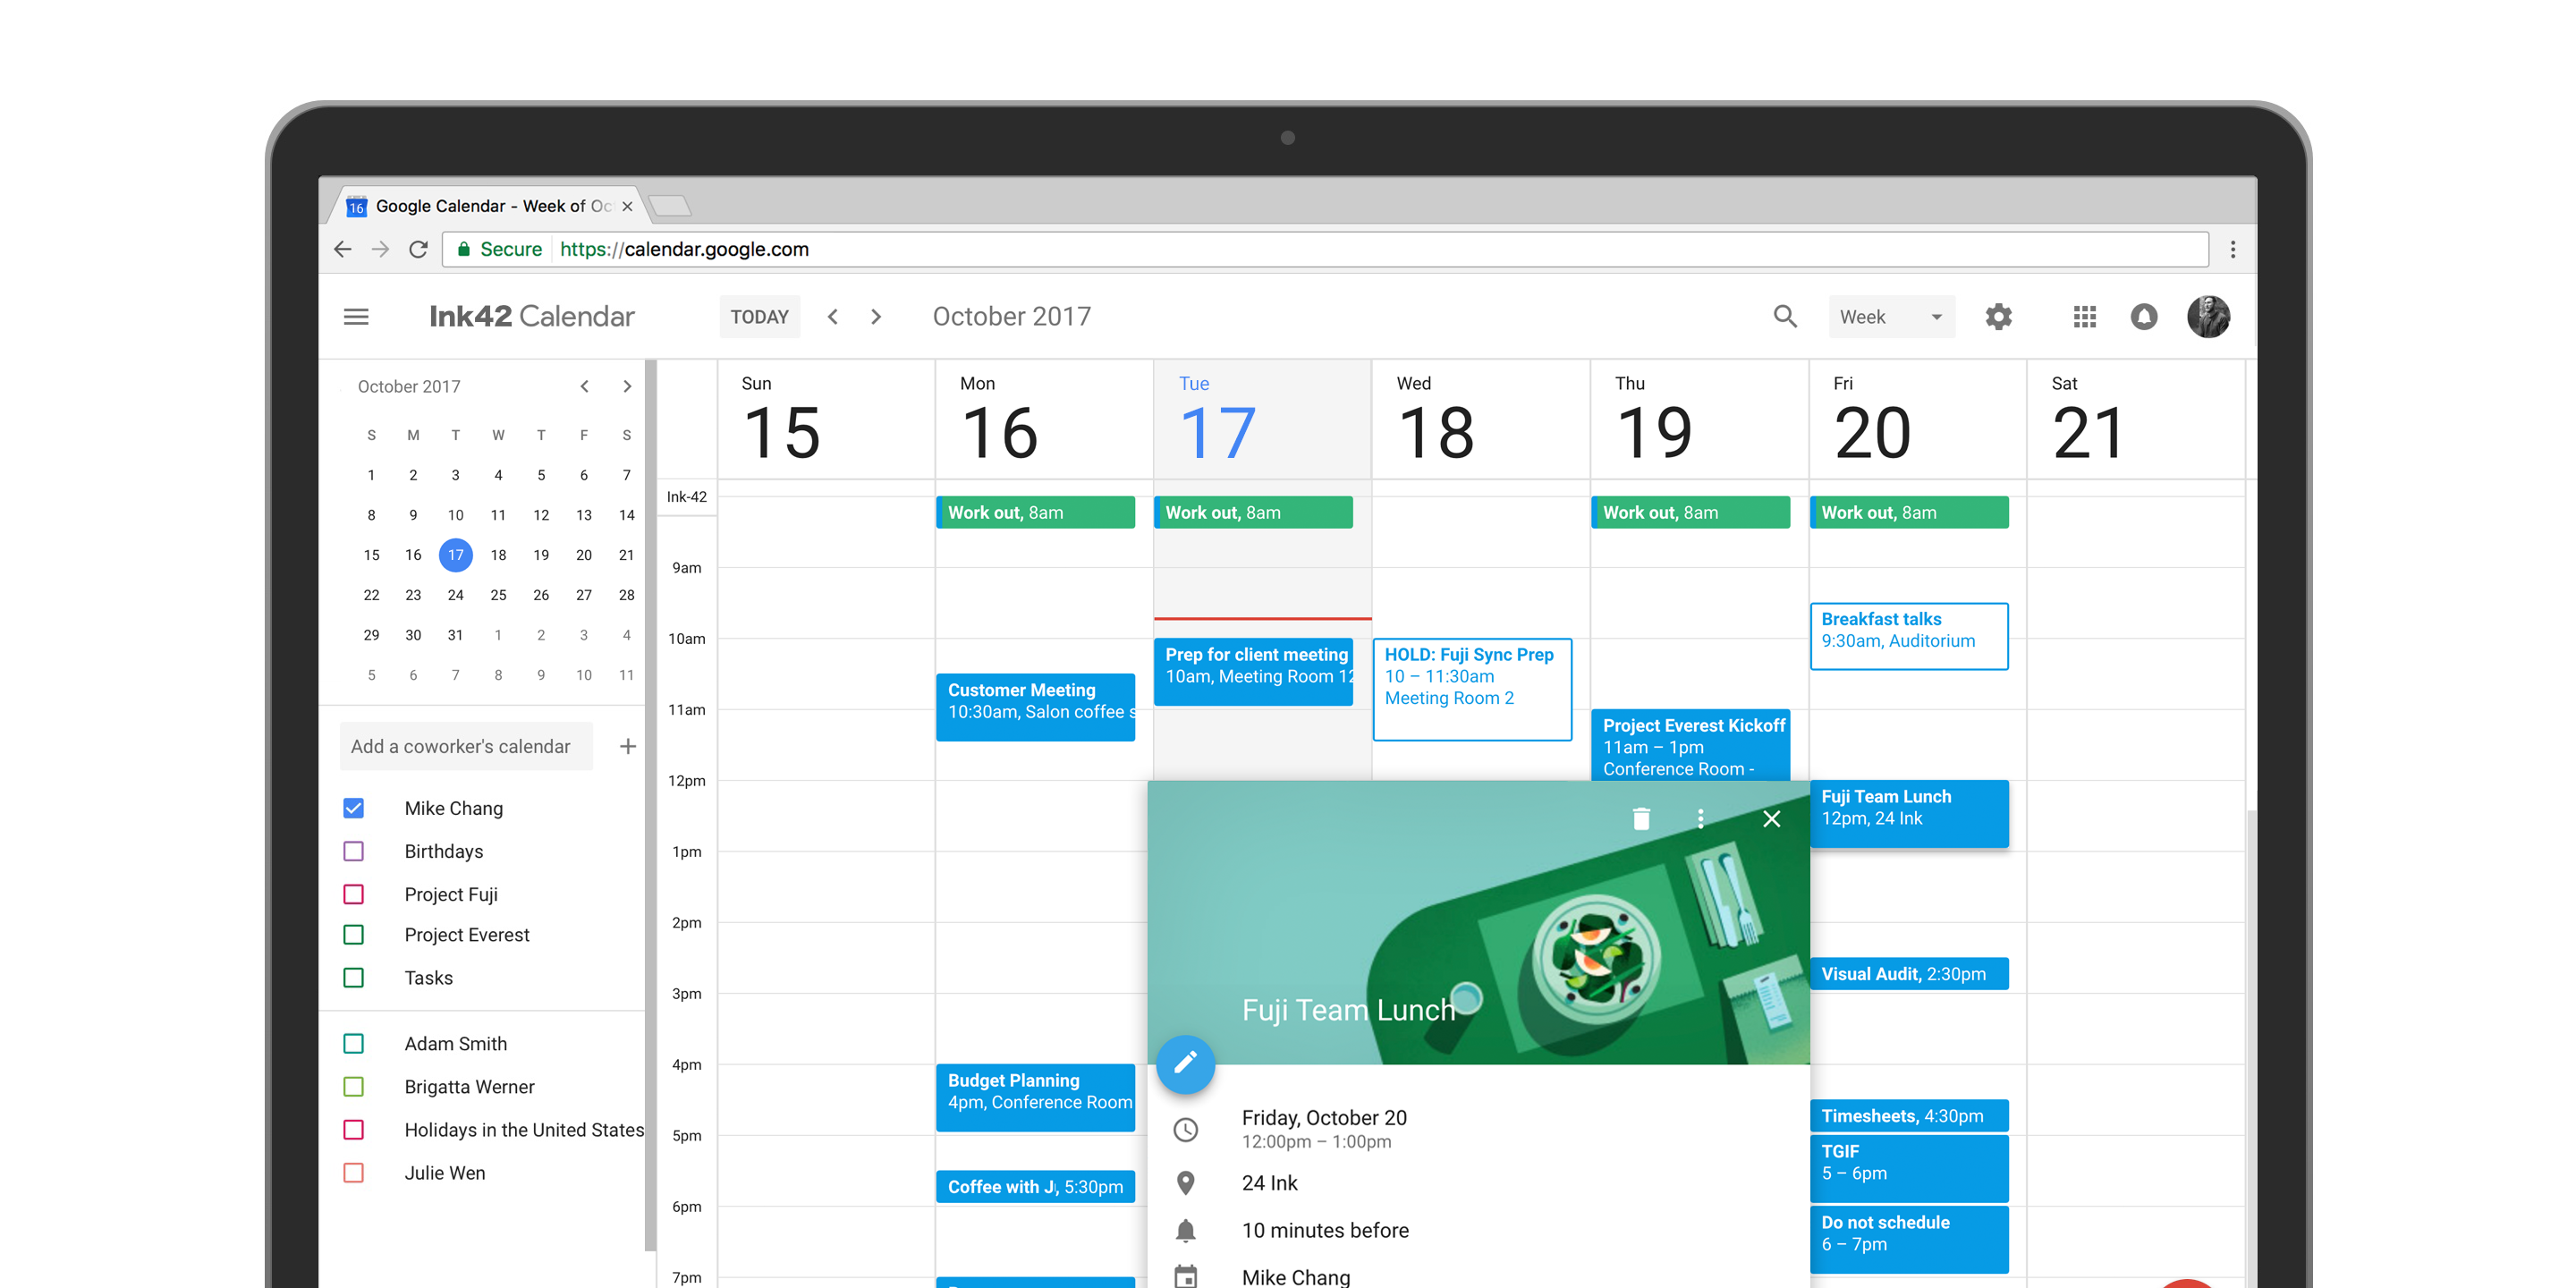Click the close X icon on popup
Image resolution: width=2576 pixels, height=1288 pixels.
(x=1773, y=817)
